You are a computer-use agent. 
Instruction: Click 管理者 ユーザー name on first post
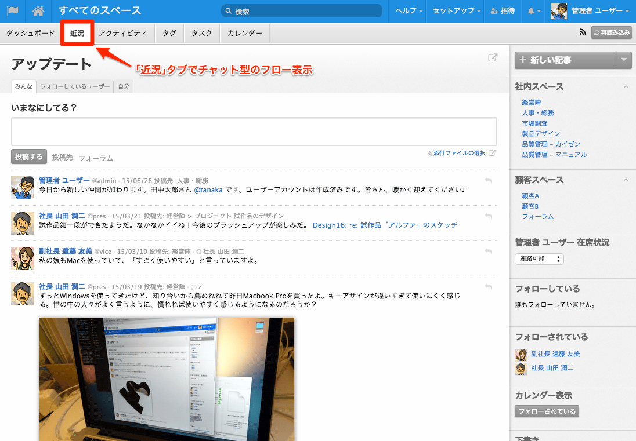point(64,181)
